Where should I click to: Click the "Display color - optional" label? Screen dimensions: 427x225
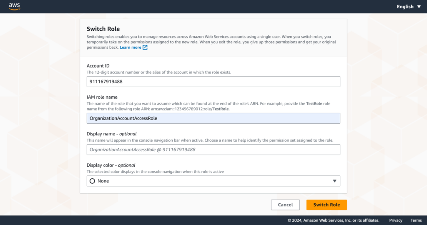(x=111, y=165)
